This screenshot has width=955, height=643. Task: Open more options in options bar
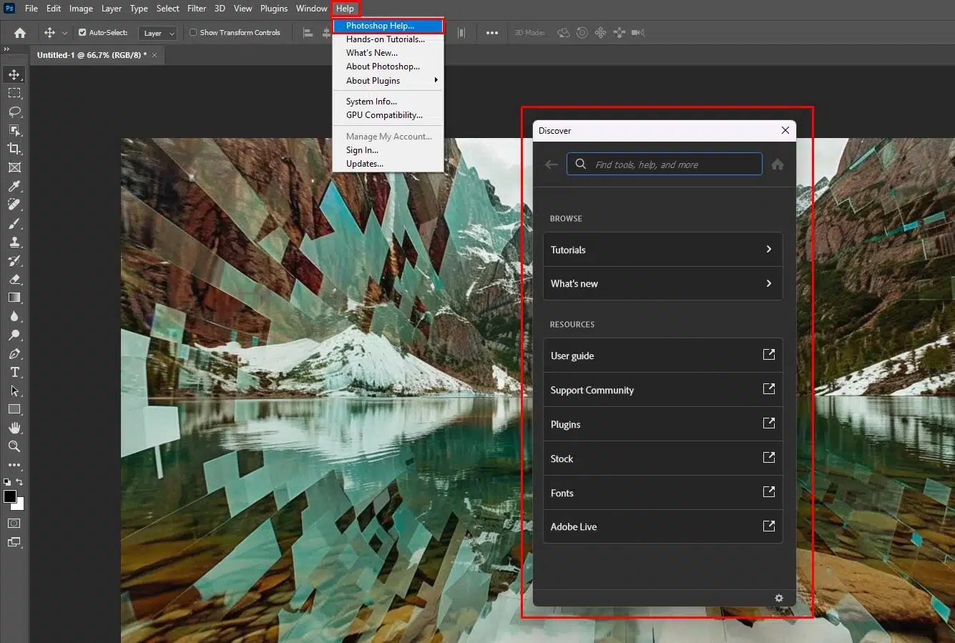pyautogui.click(x=492, y=33)
